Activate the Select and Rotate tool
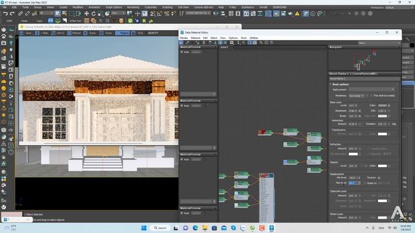415x233 pixels. click(x=93, y=13)
